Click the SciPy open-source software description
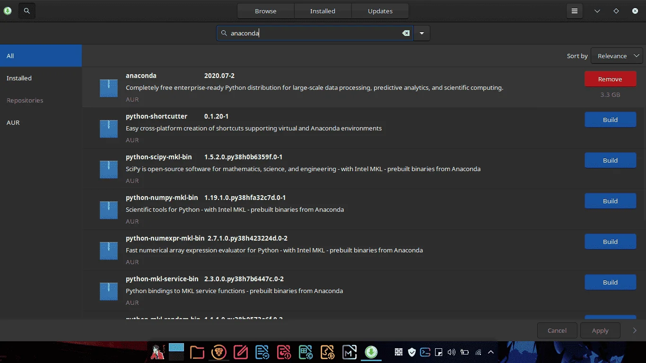Image resolution: width=646 pixels, height=363 pixels. [x=303, y=169]
